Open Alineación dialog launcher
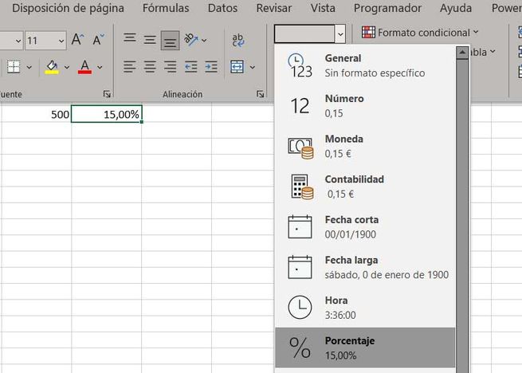The width and height of the screenshot is (522, 373). coord(260,94)
